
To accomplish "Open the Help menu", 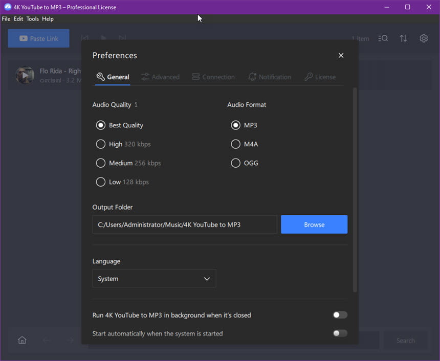I will click(x=48, y=19).
